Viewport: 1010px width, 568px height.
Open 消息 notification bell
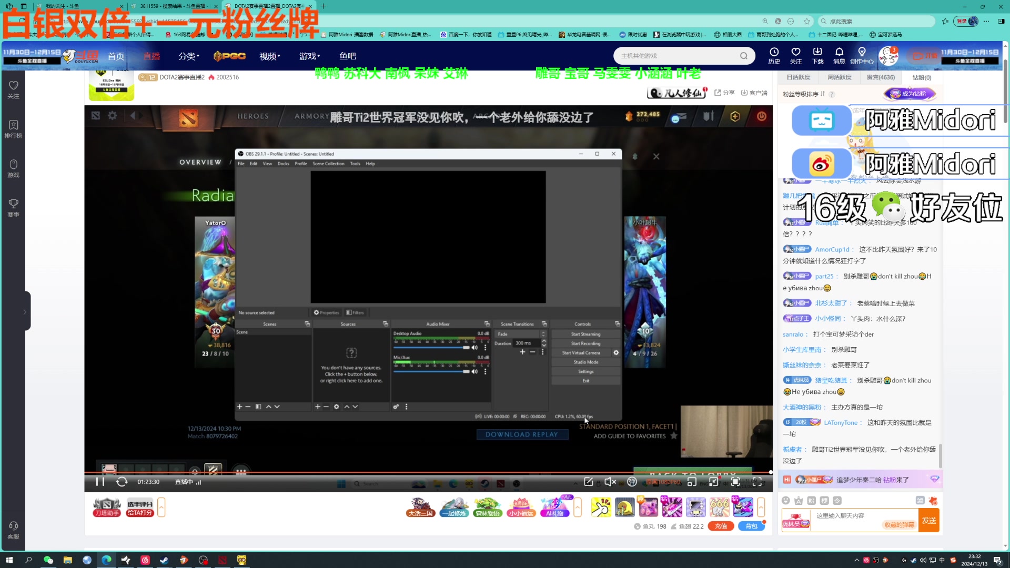click(x=839, y=56)
